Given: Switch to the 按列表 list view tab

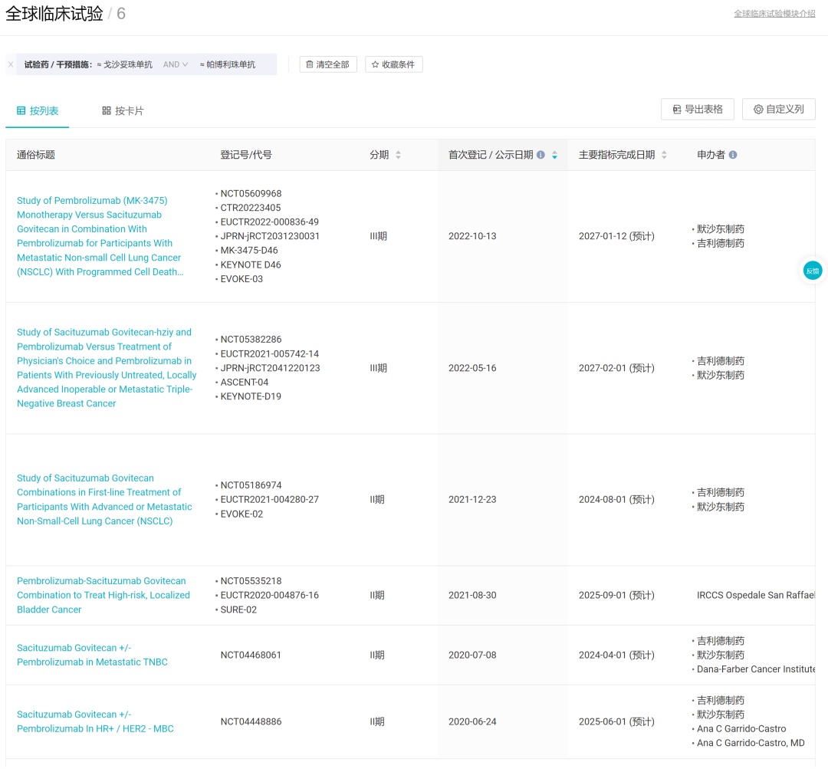Looking at the screenshot, I should [x=38, y=111].
